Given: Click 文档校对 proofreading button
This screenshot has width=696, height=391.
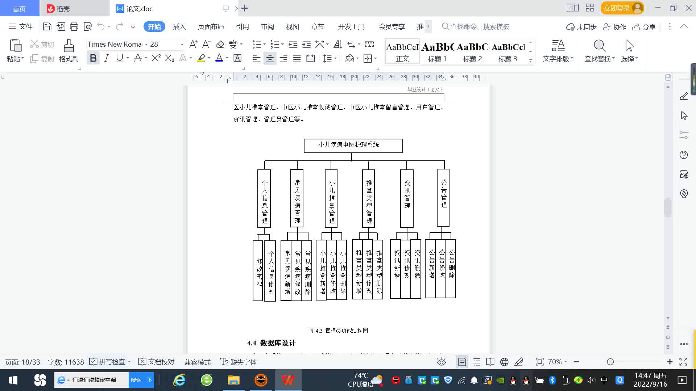Looking at the screenshot, I should (x=157, y=362).
